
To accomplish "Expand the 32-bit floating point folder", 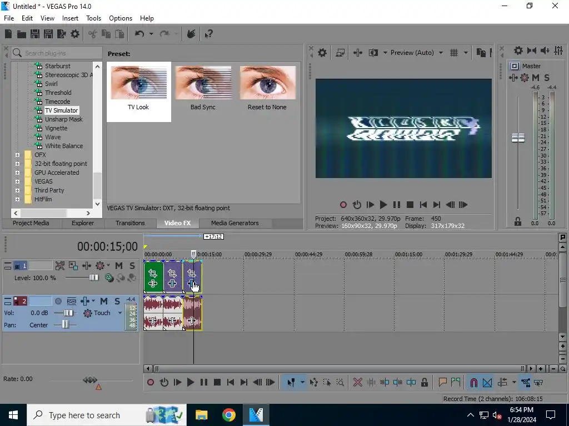I will coord(17,164).
